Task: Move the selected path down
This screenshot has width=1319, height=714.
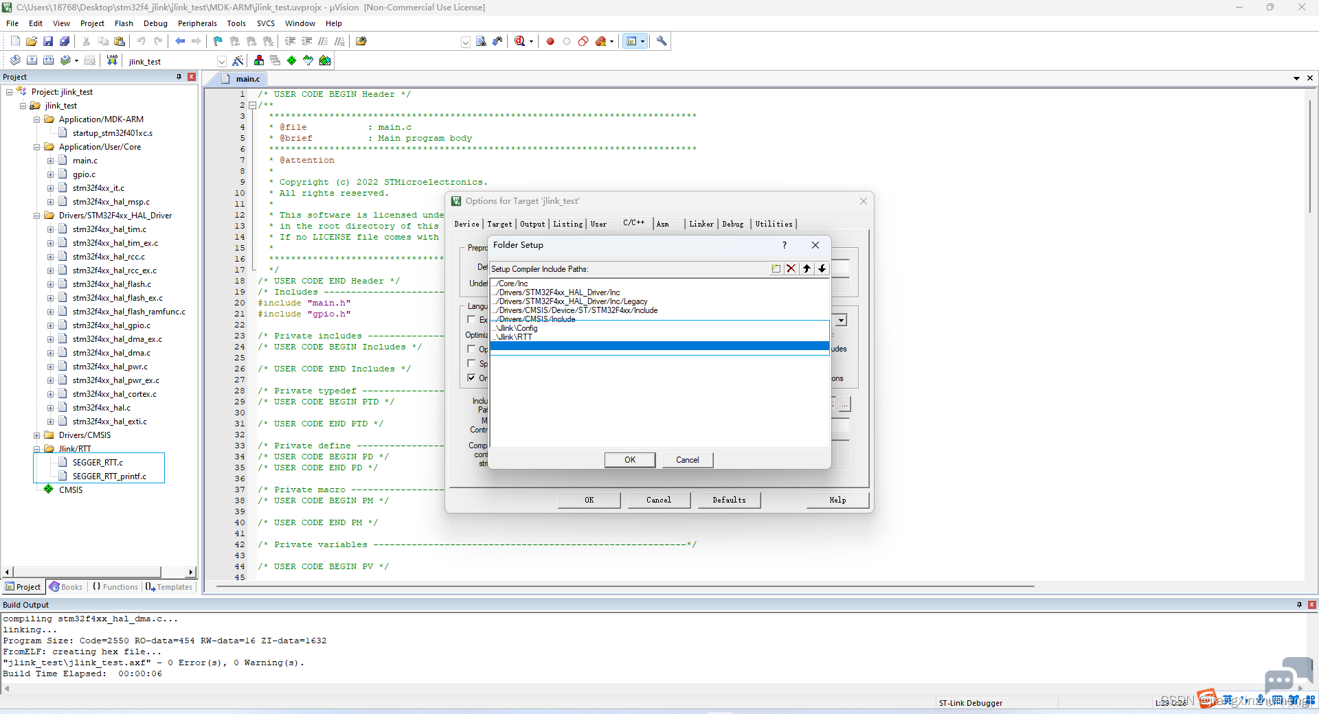Action: point(822,268)
